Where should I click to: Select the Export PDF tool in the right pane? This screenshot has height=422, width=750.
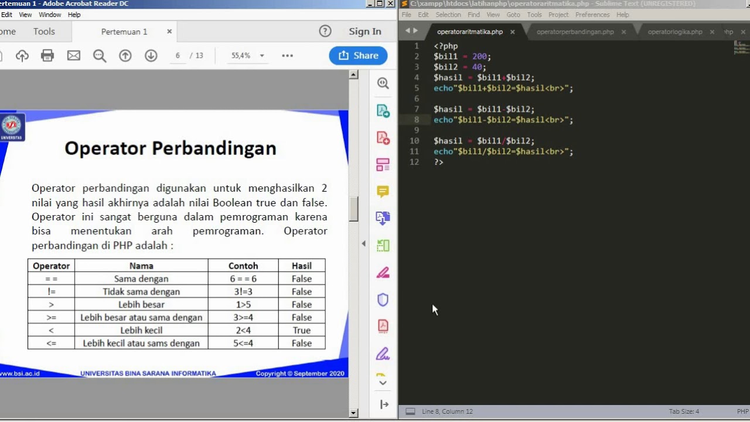[x=383, y=111]
